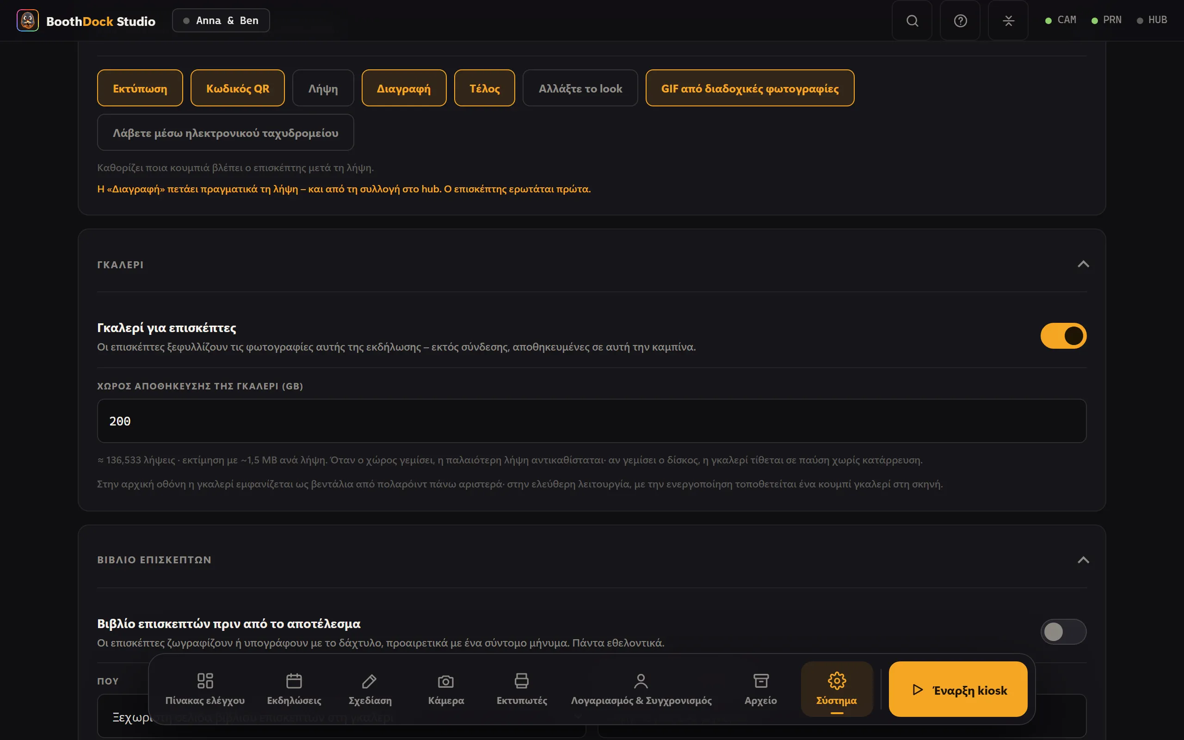Open the Anna & Ben event selector

click(221, 20)
